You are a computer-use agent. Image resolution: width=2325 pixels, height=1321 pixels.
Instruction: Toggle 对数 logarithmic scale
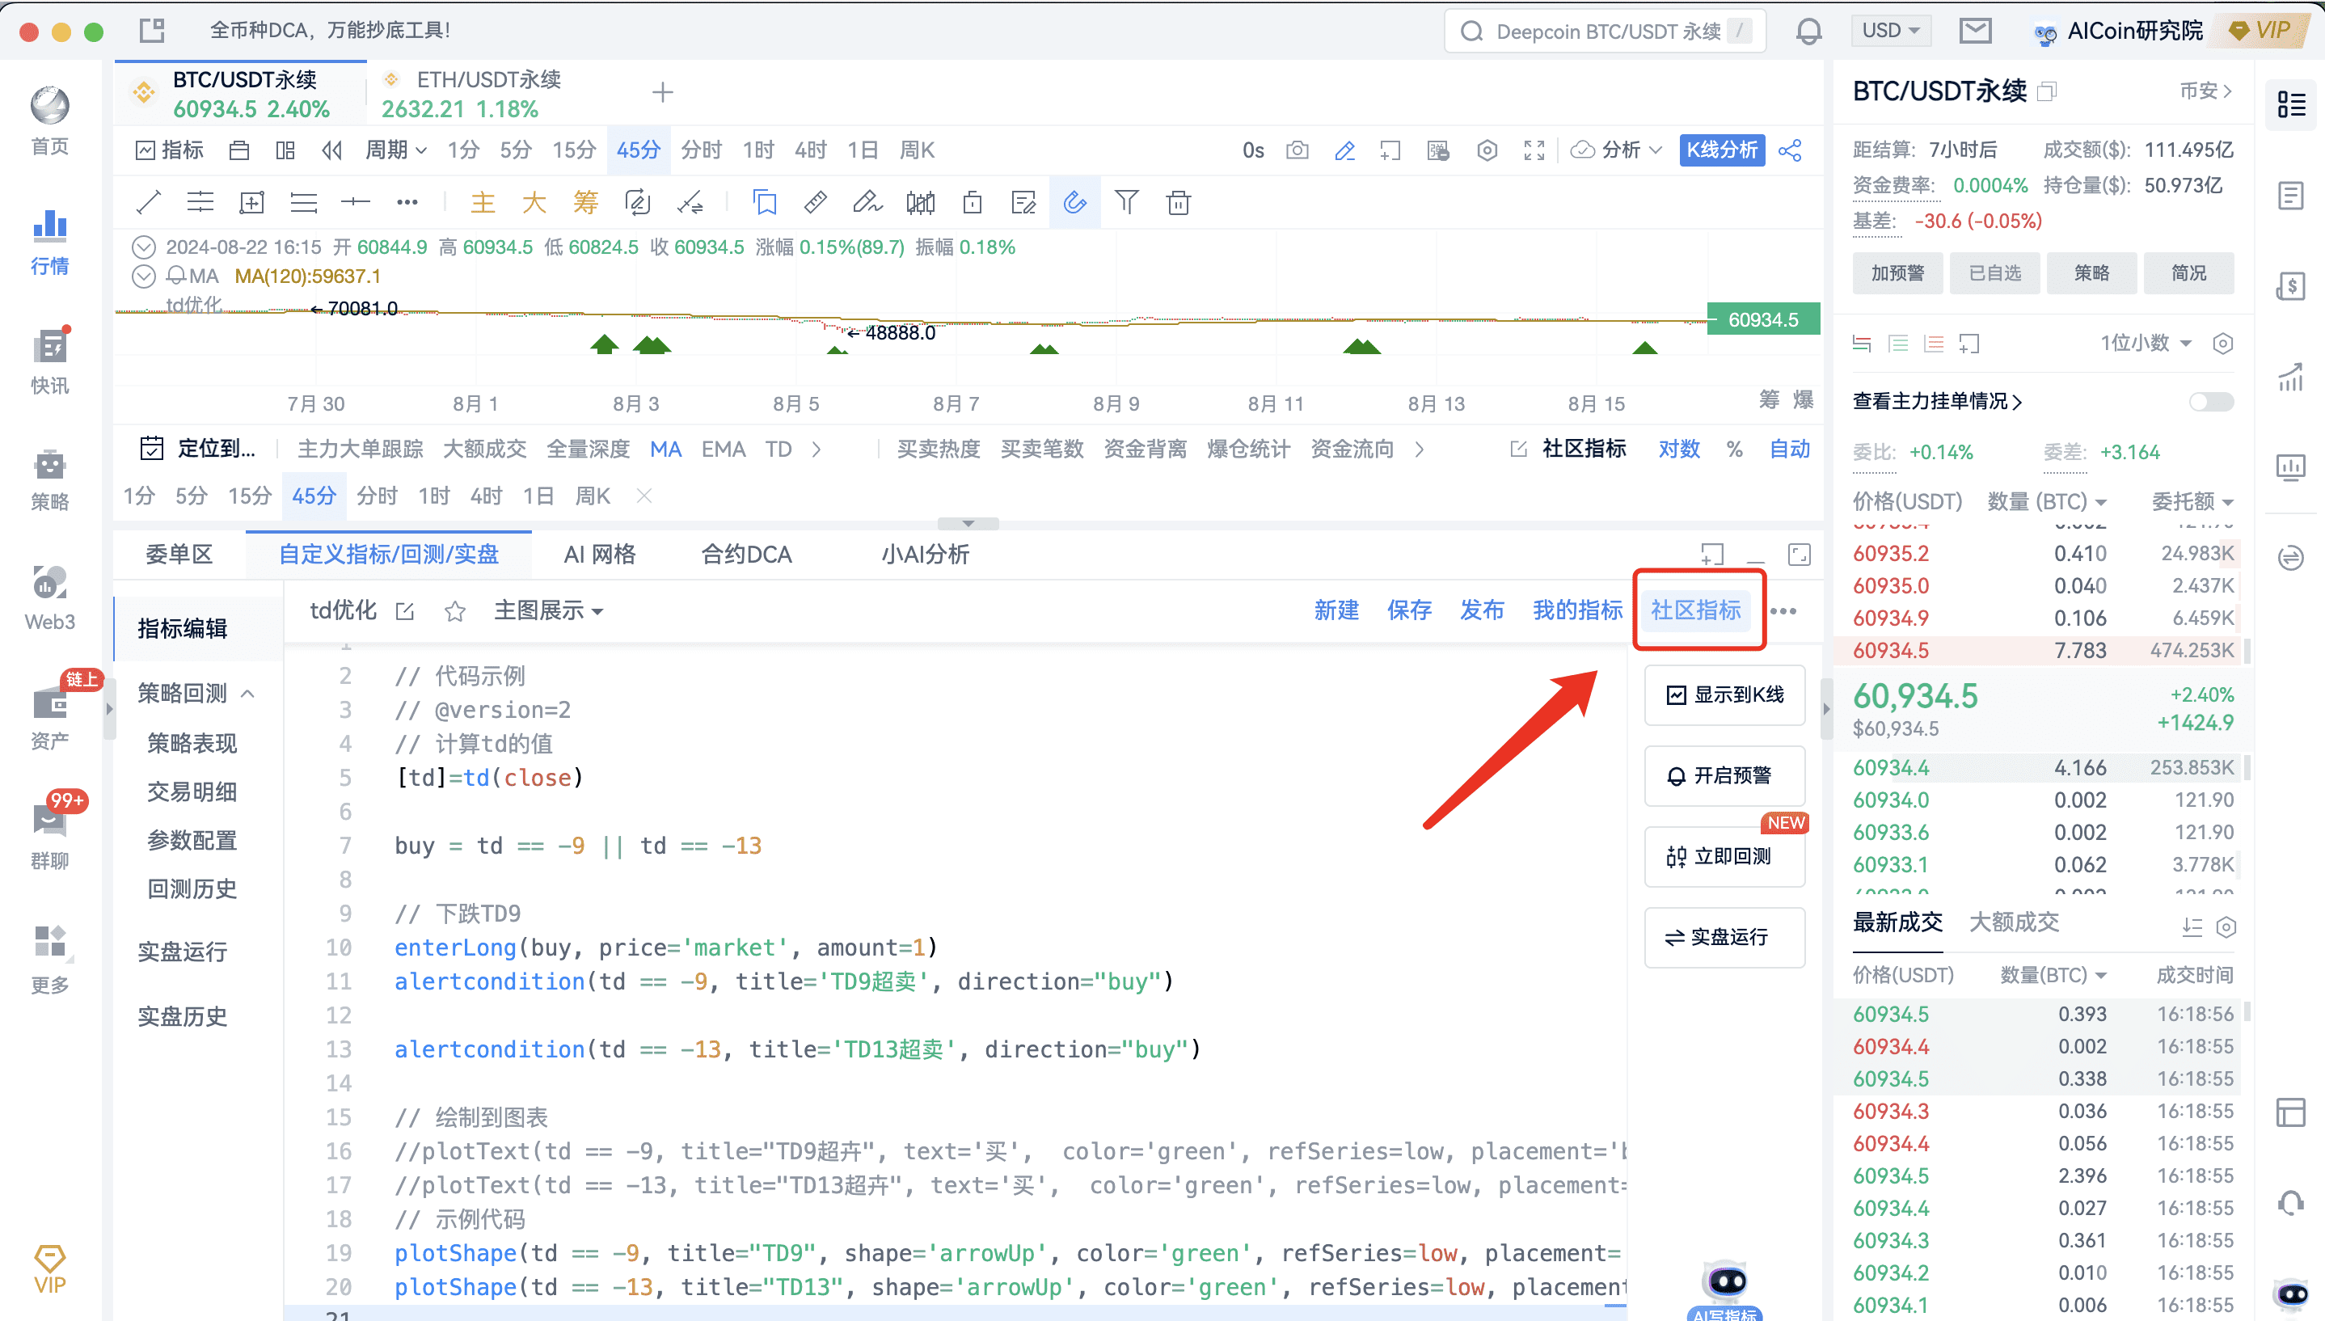tap(1678, 448)
